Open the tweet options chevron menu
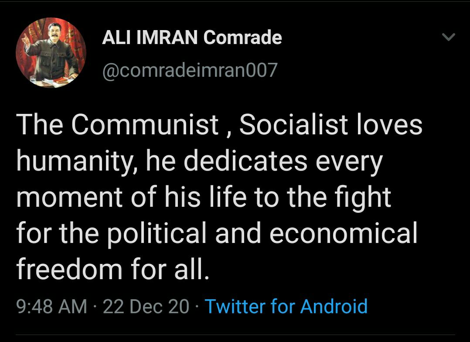Viewport: 470px width, 342px height. click(449, 38)
